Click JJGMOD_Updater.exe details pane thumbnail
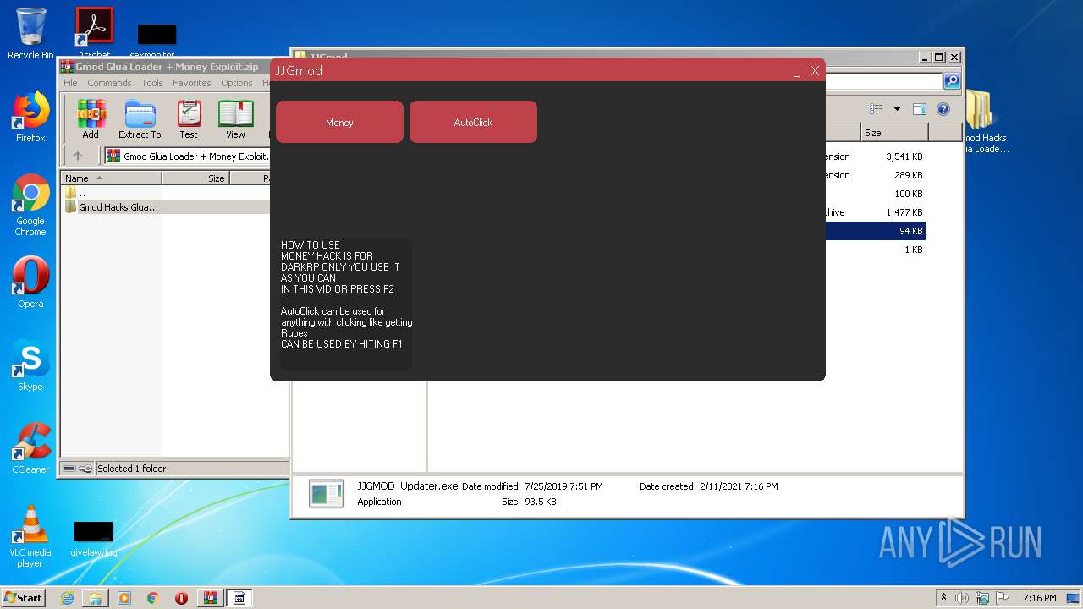This screenshot has width=1083, height=609. tap(326, 493)
